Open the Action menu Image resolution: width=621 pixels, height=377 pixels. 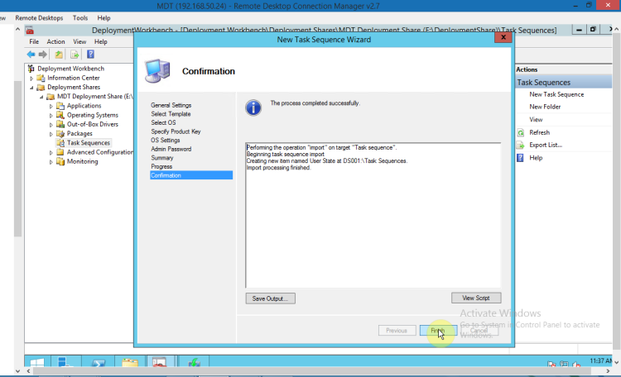tap(55, 41)
